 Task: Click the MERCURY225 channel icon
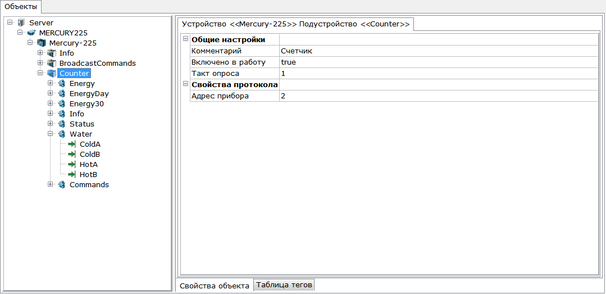31,33
